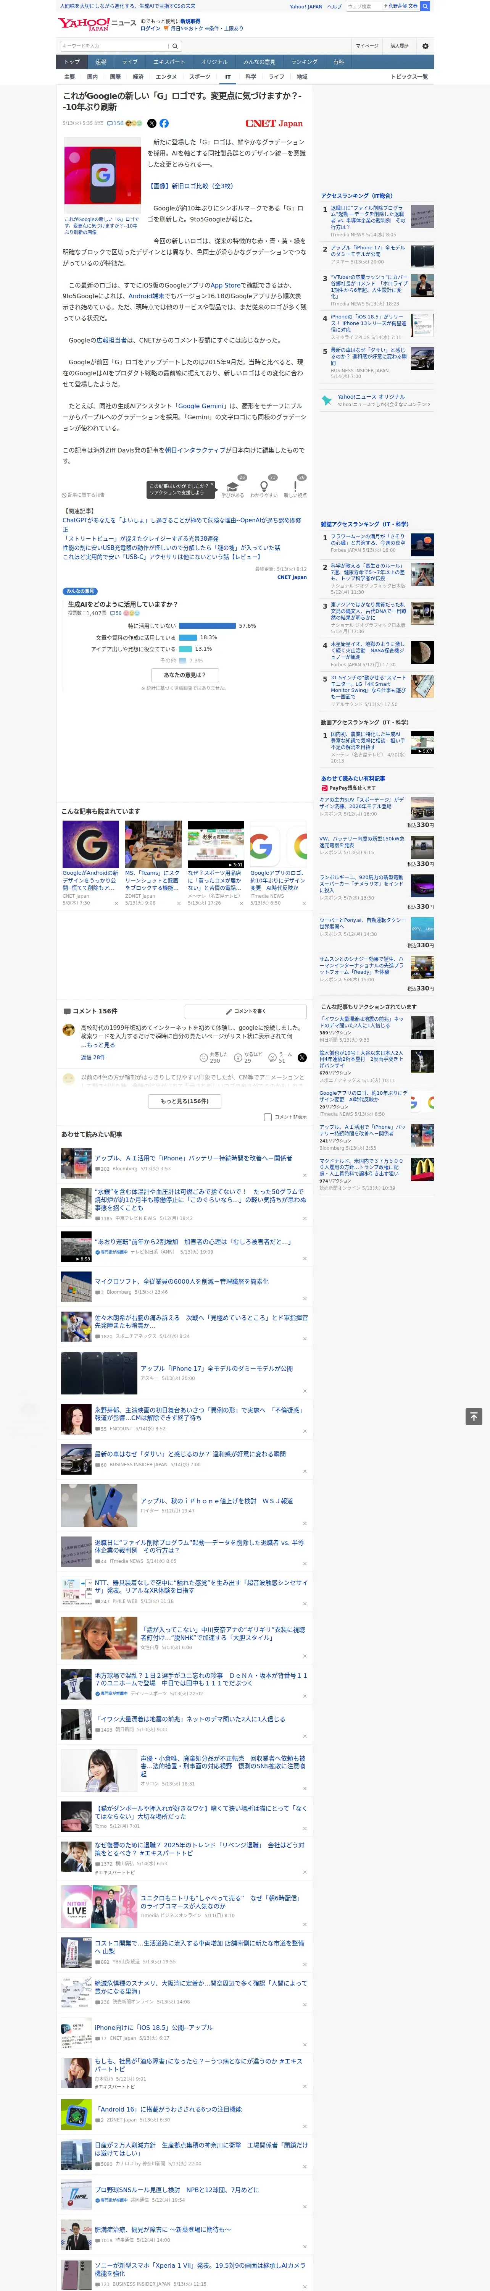The height and width of the screenshot is (2291, 490).
Task: Click blue search button in top header
Action: 425,6
